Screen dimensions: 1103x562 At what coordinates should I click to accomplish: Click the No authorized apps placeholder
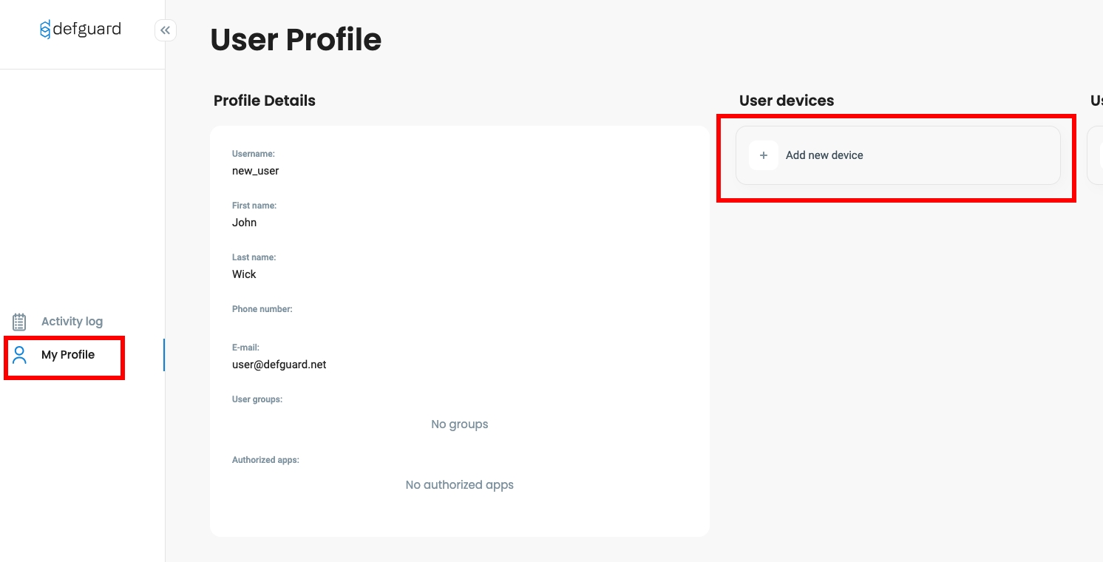coord(460,485)
